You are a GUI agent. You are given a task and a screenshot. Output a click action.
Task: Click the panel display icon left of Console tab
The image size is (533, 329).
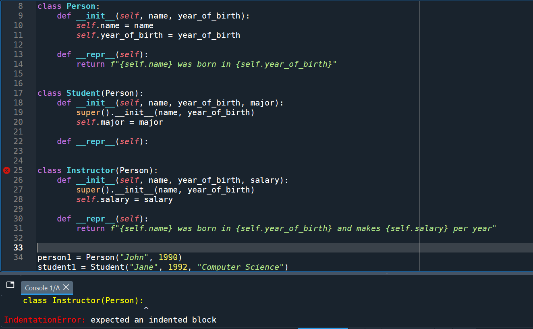[x=10, y=285]
